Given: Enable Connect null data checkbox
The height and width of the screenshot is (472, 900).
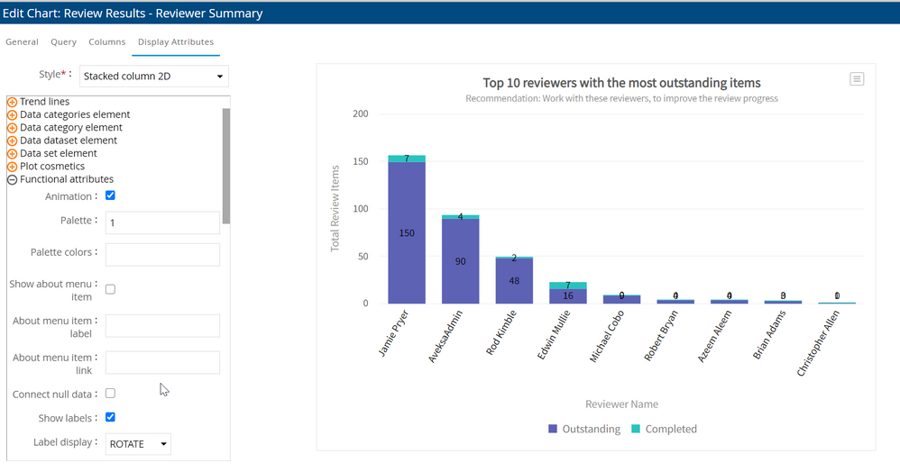Looking at the screenshot, I should pyautogui.click(x=110, y=393).
